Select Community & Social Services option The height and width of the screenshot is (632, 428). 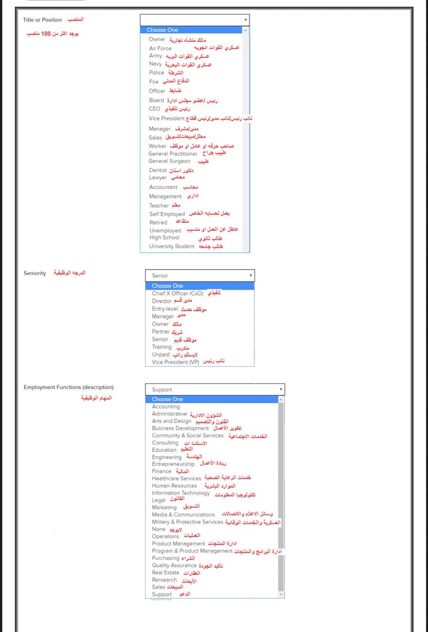188,436
